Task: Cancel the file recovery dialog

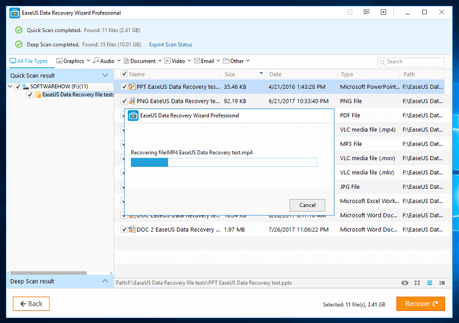Action: (308, 205)
